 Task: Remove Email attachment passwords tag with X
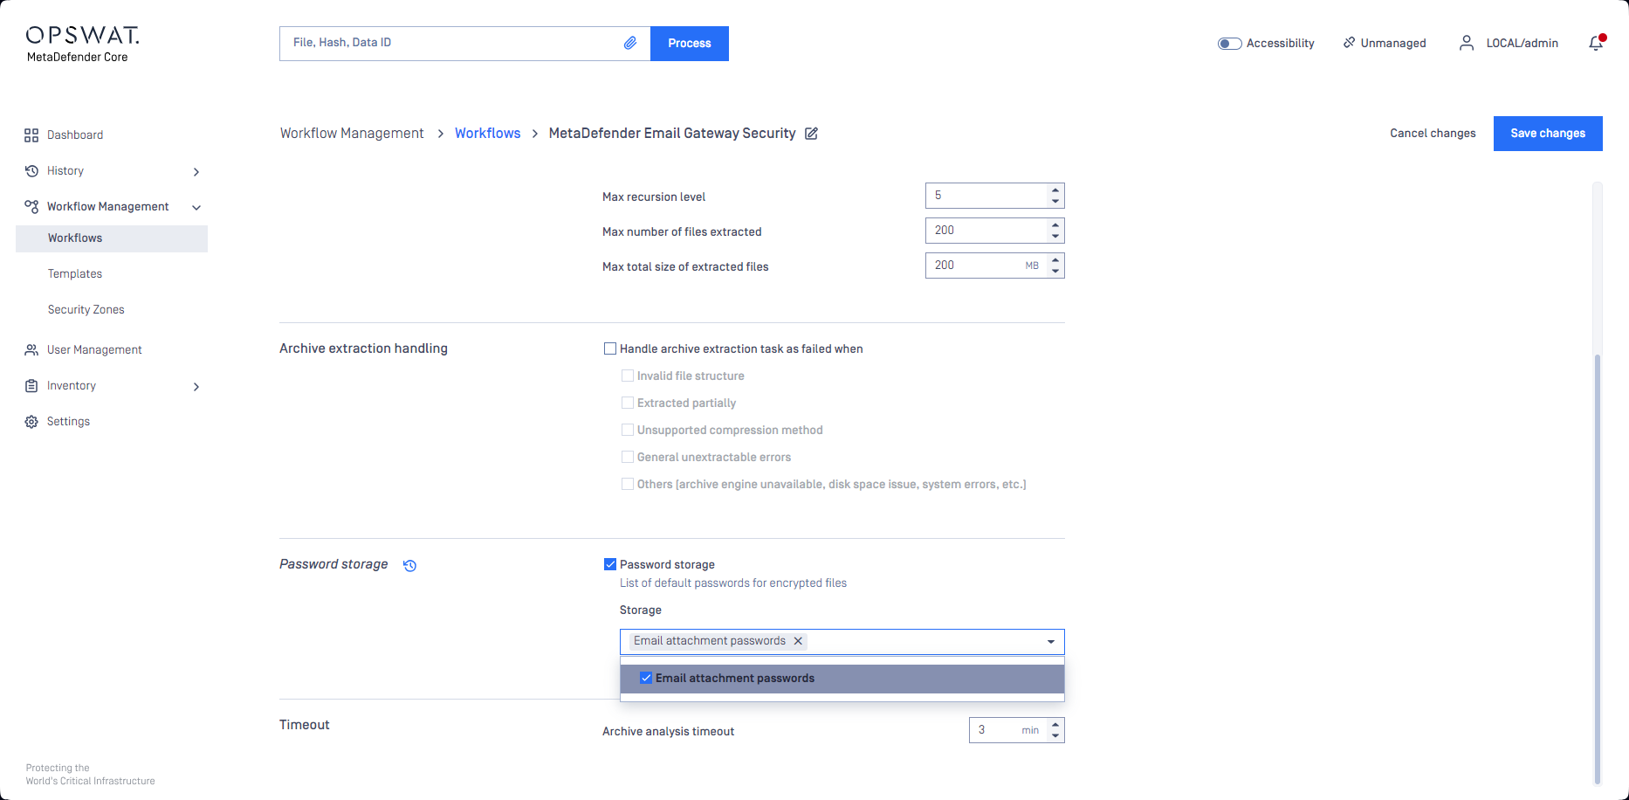coord(798,641)
